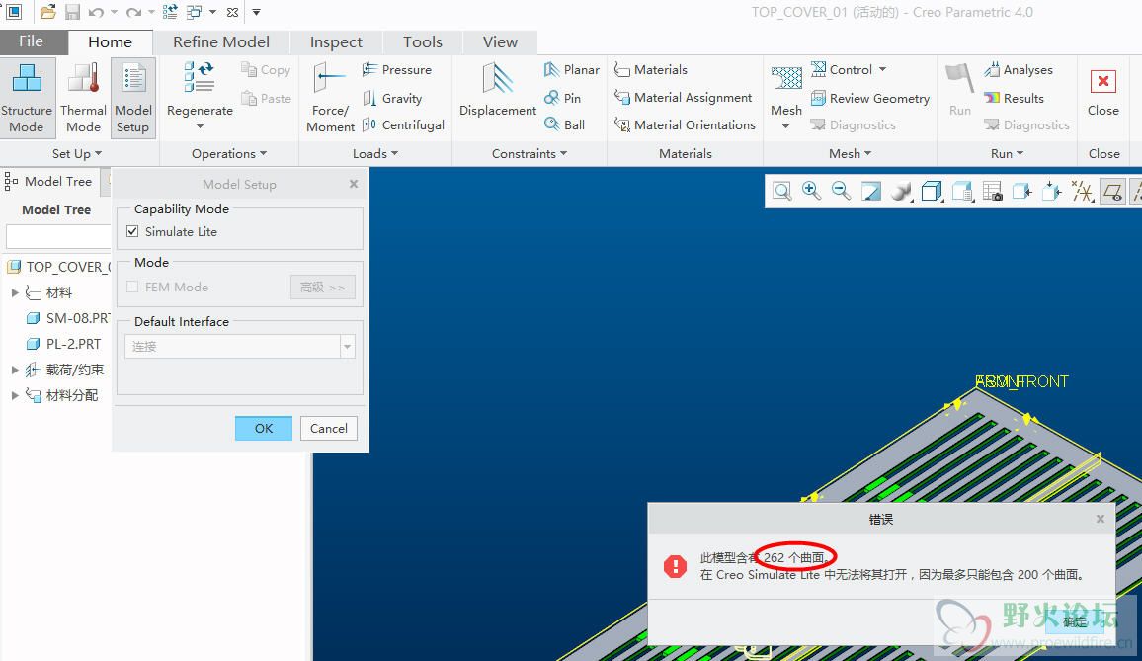Open quick access toolbar customize arrow

tap(257, 12)
